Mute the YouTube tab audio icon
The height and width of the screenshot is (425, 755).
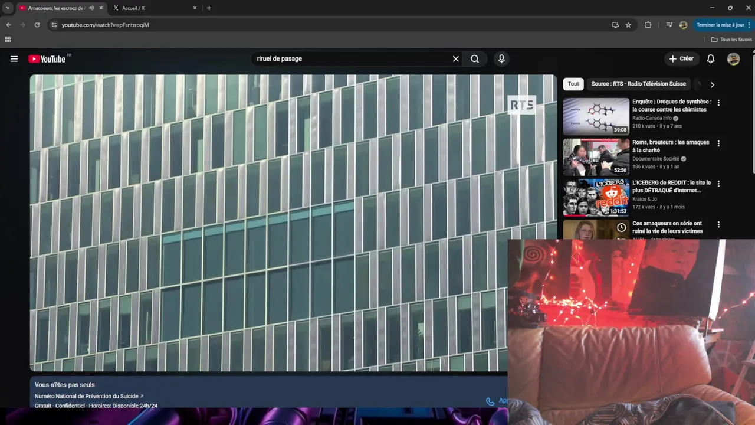click(x=91, y=8)
